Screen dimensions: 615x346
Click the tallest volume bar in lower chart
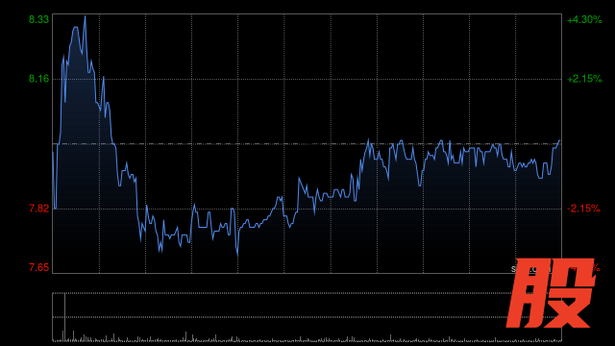tap(64, 317)
